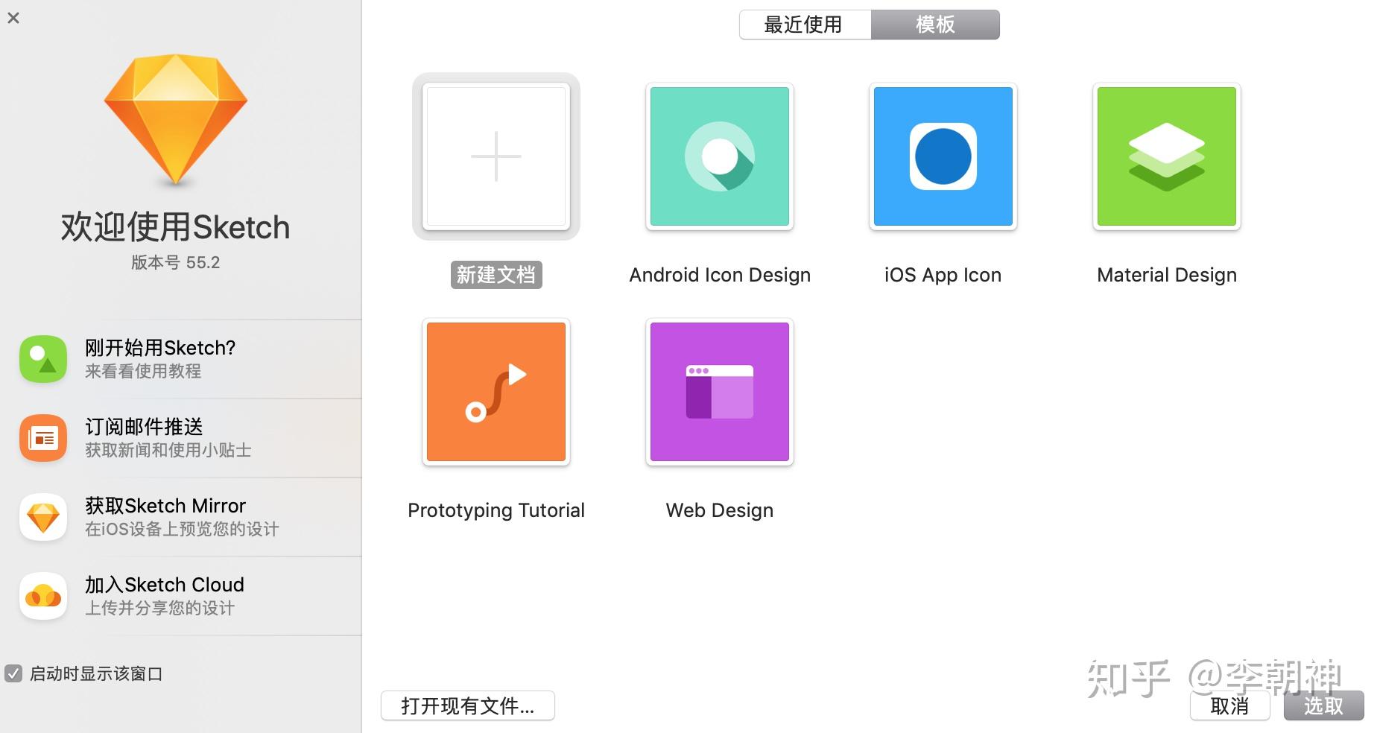
Task: Click the orange newsletter subscription icon
Action: 43,438
